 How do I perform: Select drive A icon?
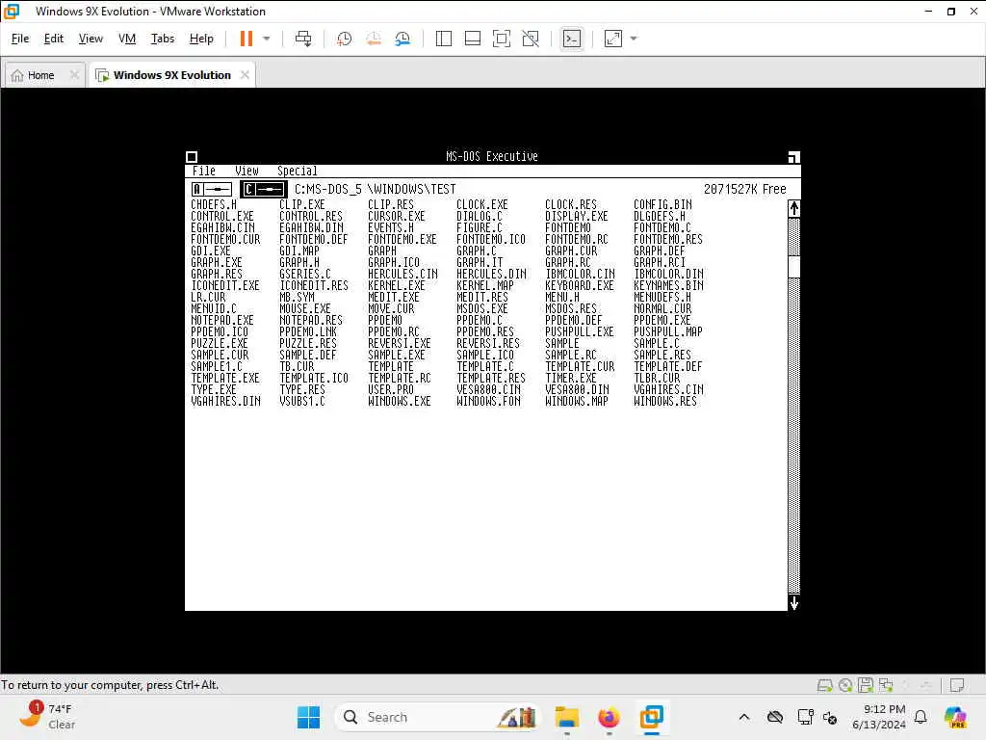(x=212, y=189)
